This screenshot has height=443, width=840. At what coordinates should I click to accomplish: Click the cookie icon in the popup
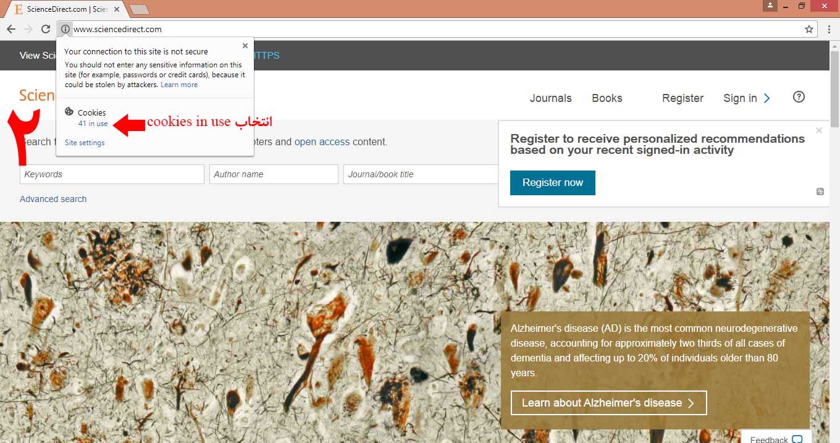69,112
